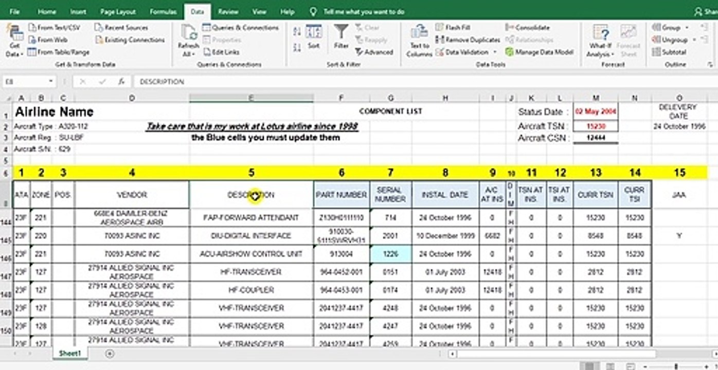The width and height of the screenshot is (718, 370).
Task: Click cell with serial number 1226
Action: (390, 254)
